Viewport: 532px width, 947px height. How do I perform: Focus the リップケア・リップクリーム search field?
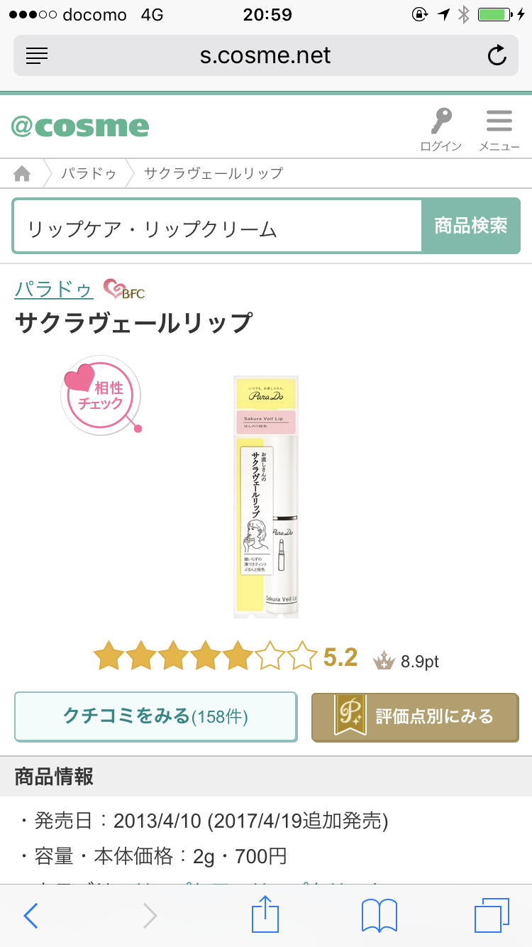tap(217, 227)
